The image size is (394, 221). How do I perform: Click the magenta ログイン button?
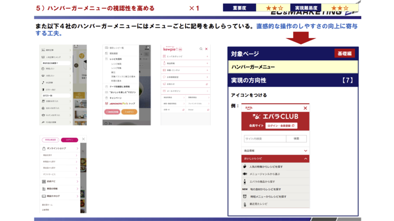pyautogui.click(x=69, y=140)
